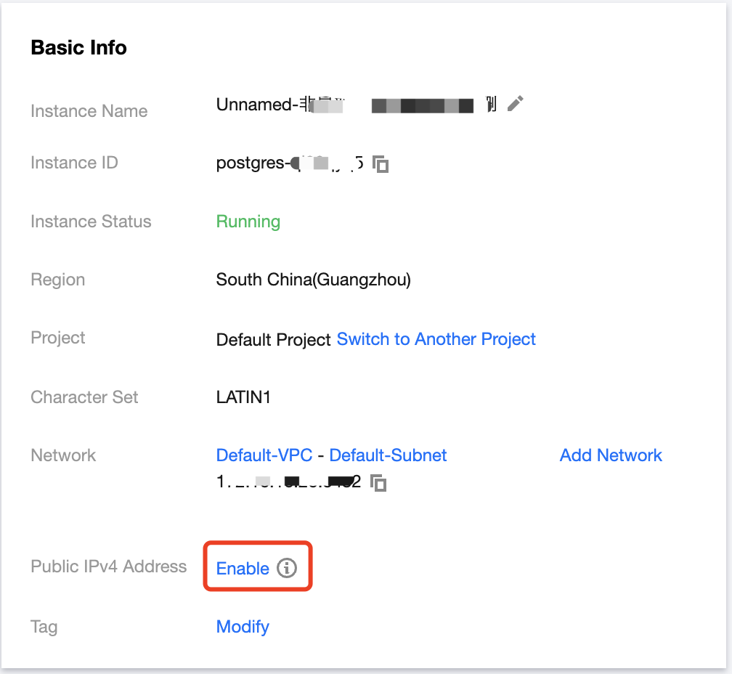Modify the instance tag

click(x=243, y=627)
